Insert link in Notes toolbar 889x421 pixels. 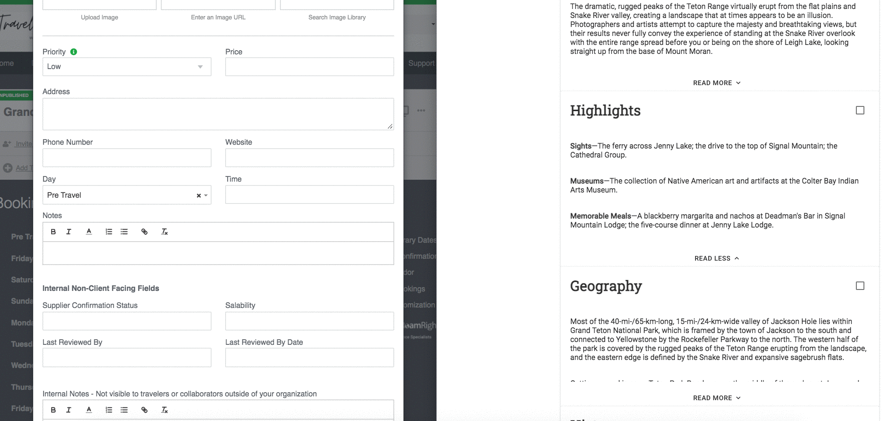[144, 232]
